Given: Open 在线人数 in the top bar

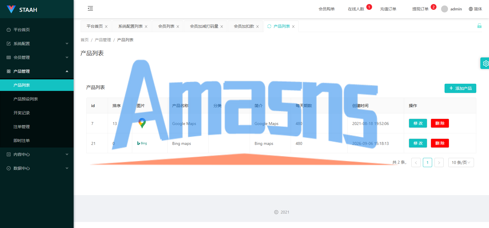Looking at the screenshot, I should 356,9.
